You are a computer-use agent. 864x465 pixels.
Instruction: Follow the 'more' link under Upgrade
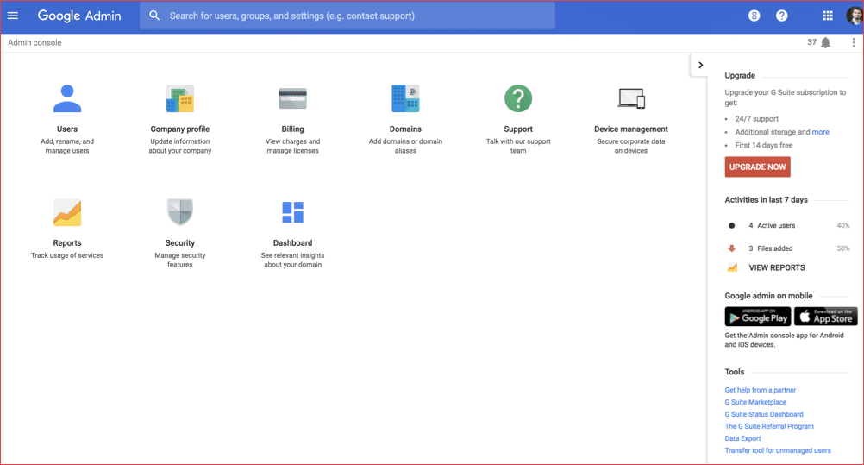821,132
